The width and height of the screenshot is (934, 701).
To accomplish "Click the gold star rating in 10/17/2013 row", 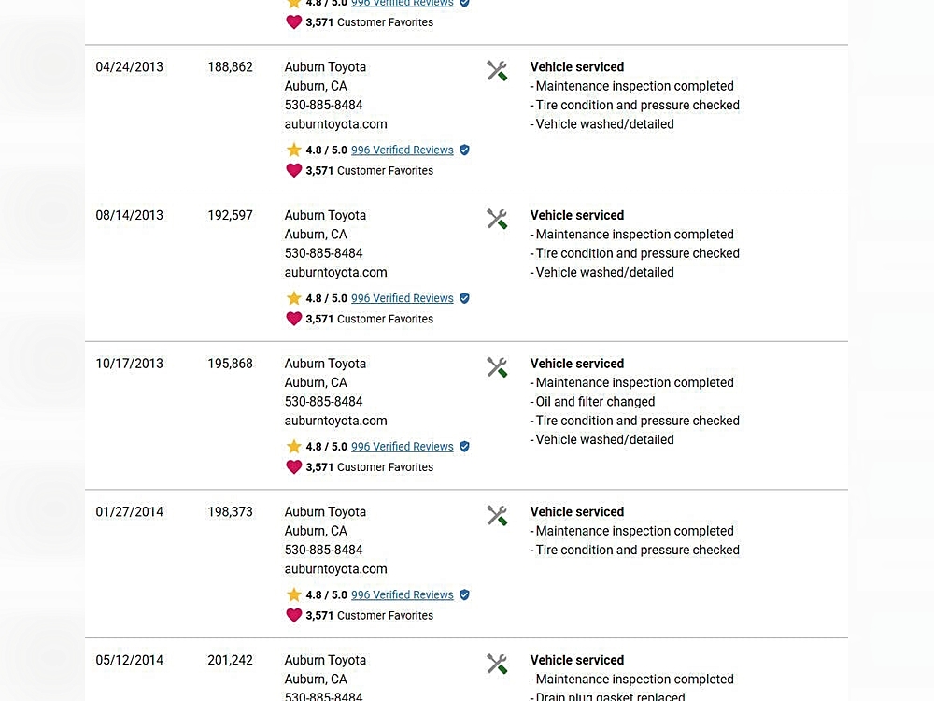I will point(294,447).
